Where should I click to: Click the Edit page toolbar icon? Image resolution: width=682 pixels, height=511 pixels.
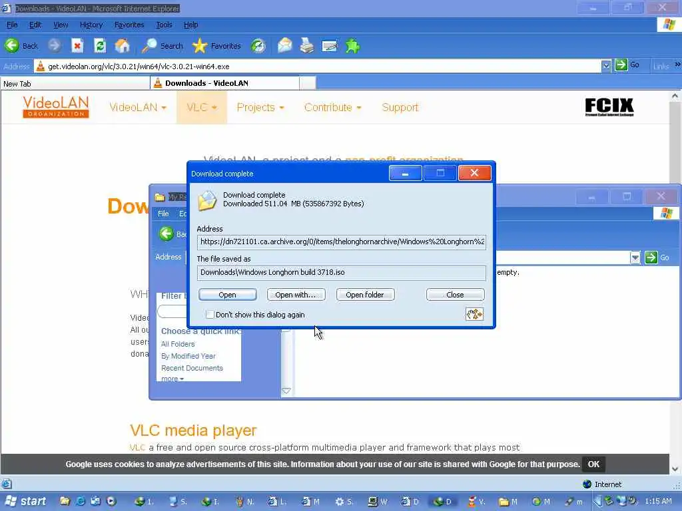330,46
